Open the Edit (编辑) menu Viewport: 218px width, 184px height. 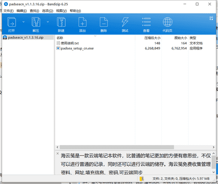(22, 11)
